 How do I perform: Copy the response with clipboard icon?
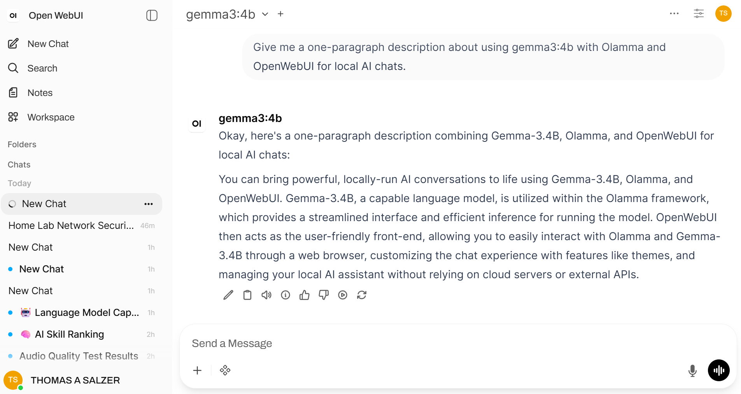247,295
